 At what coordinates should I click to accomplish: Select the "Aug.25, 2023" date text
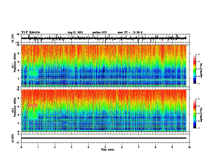pyautogui.click(x=75, y=32)
